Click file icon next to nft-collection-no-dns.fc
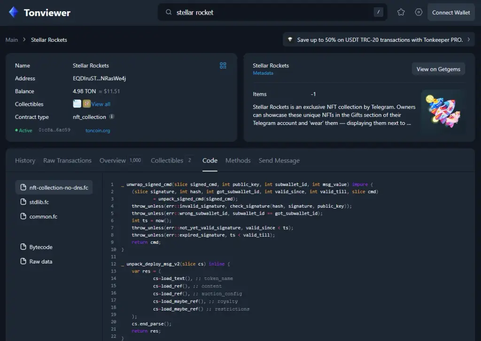The image size is (481, 341). [23, 187]
